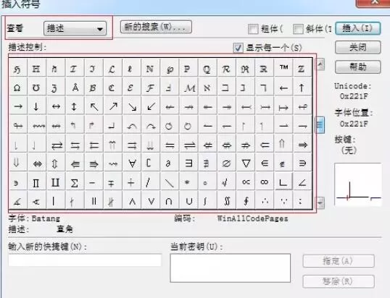Click the 关闭 button
The image size is (390, 298).
coord(357,47)
